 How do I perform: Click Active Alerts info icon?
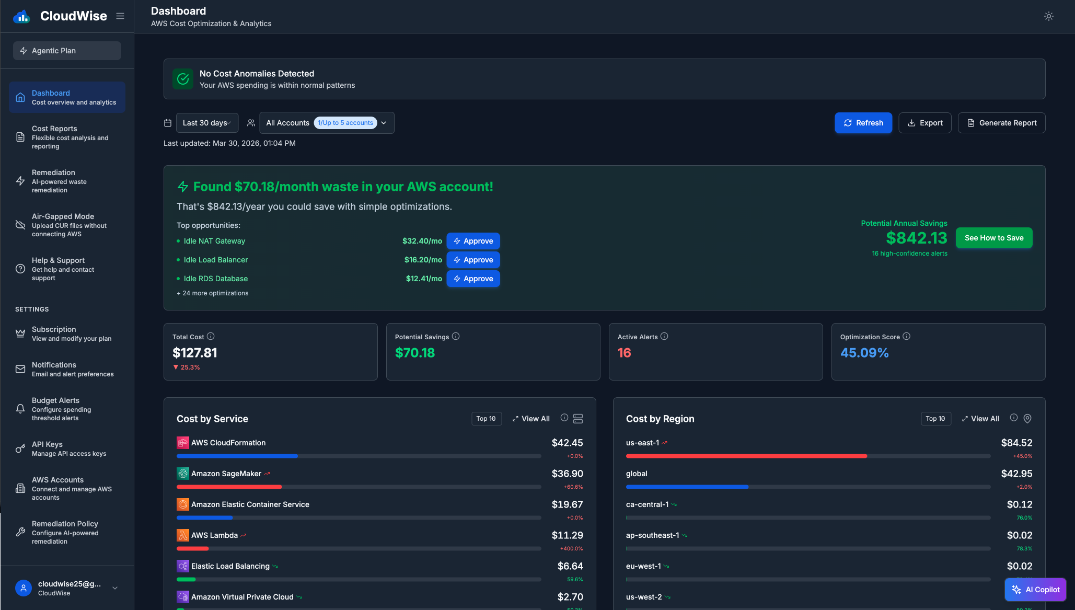coord(664,337)
